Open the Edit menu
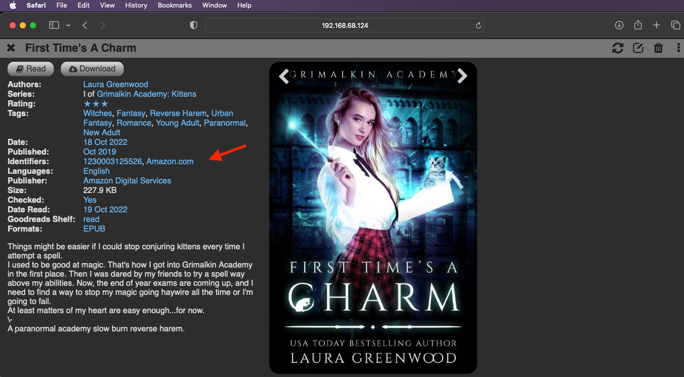The height and width of the screenshot is (377, 684). click(84, 6)
